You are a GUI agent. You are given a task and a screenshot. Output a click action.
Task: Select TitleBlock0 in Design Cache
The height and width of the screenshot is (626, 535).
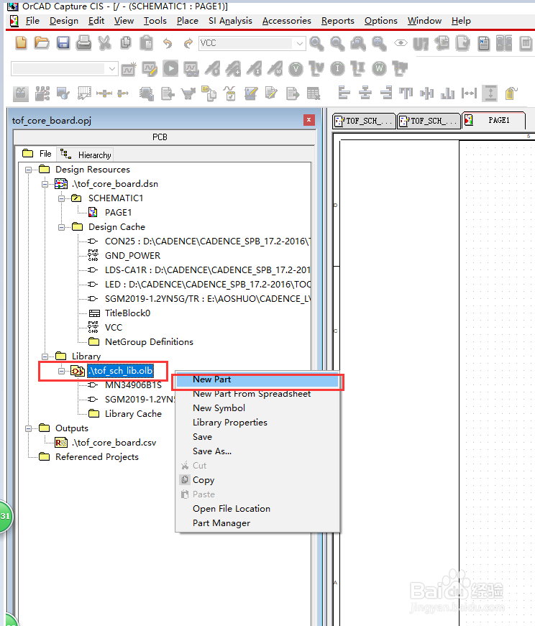click(x=127, y=313)
